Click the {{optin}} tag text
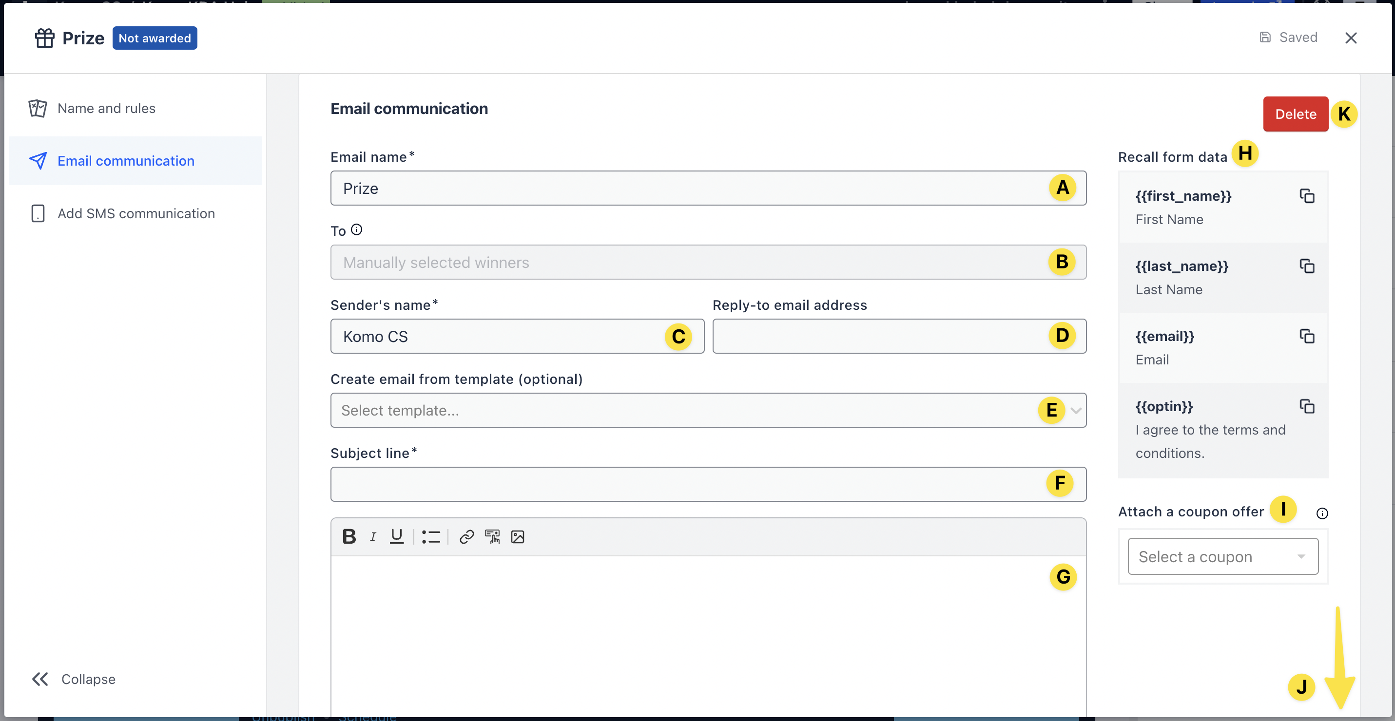The width and height of the screenshot is (1395, 721). (x=1164, y=406)
